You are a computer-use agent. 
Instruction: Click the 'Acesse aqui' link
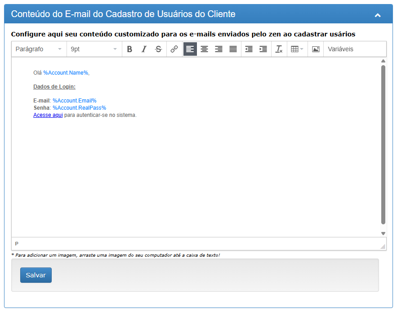click(48, 115)
